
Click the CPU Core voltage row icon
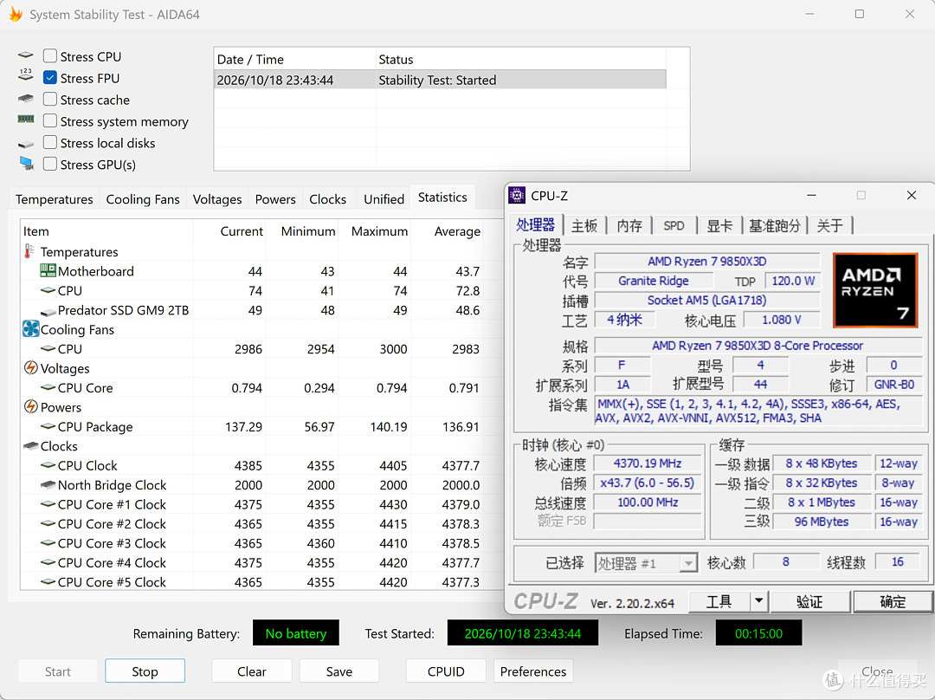click(48, 387)
